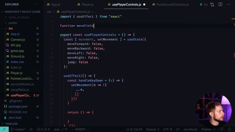
Task: Click the 'moveForward: false' line
Action: [x=85, y=44]
